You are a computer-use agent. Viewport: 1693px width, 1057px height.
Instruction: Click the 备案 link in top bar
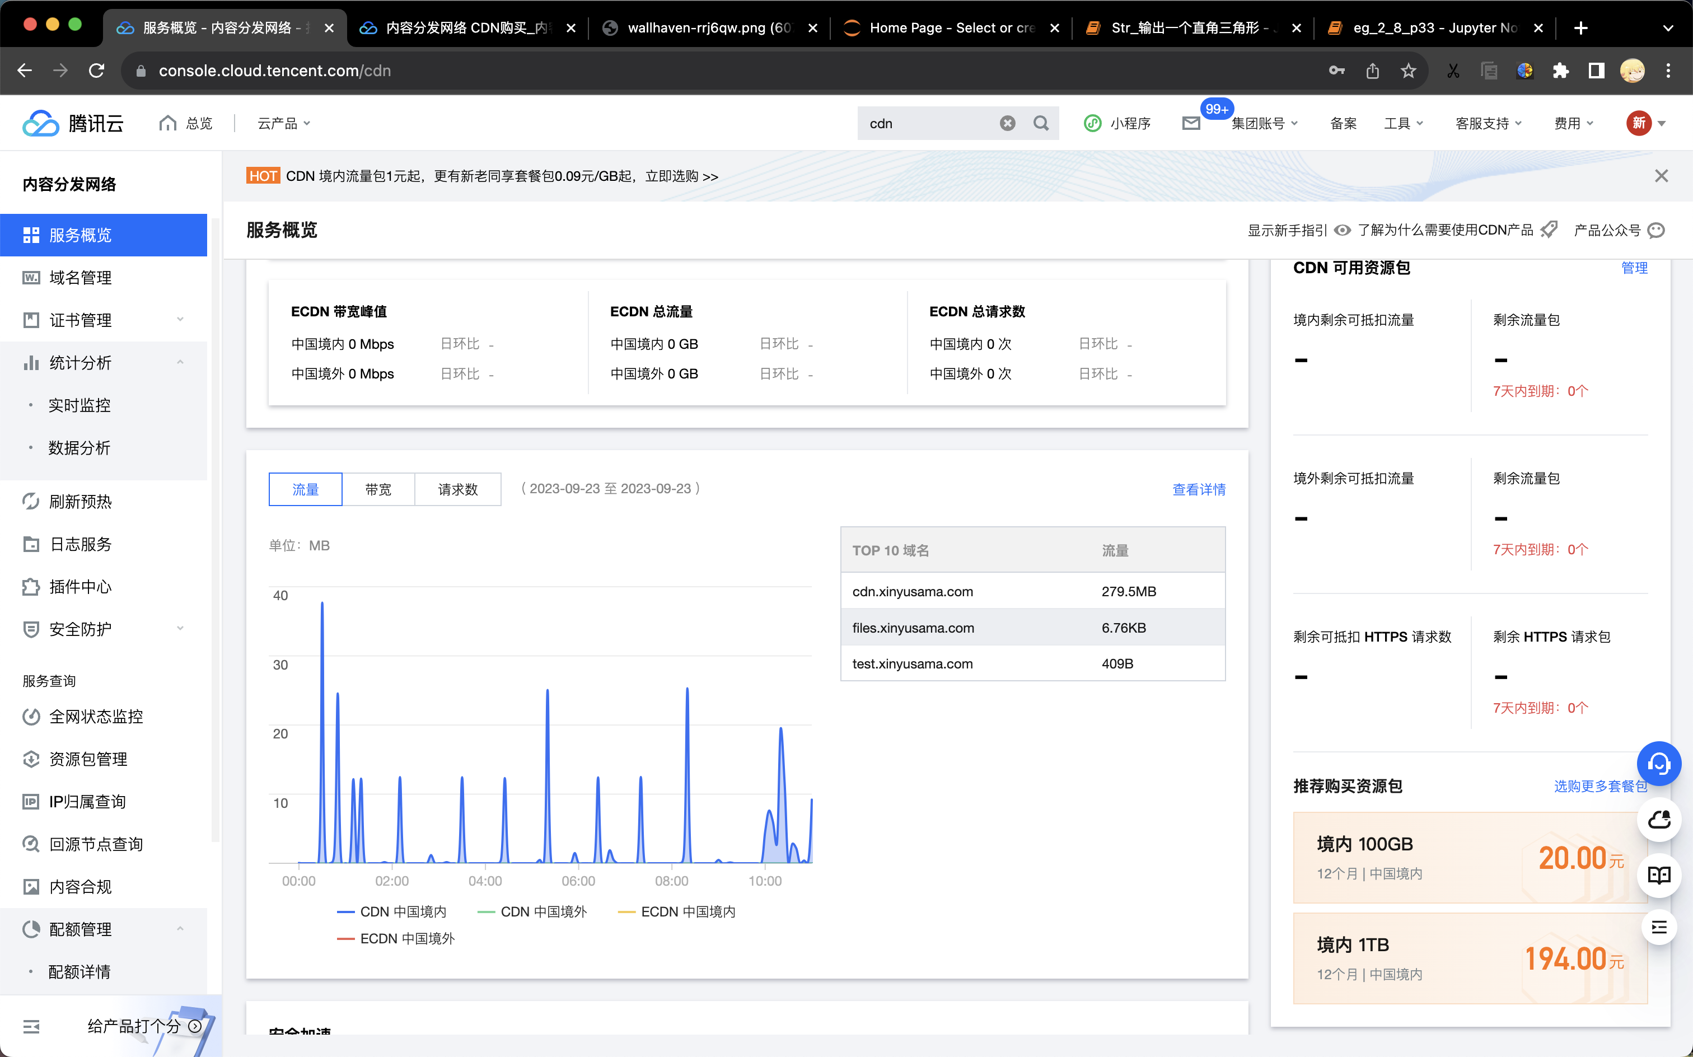(x=1343, y=123)
